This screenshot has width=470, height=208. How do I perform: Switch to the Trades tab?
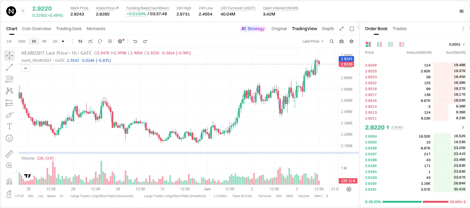(399, 29)
